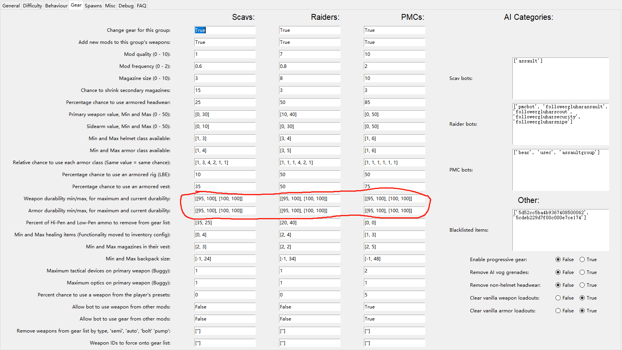This screenshot has width=622, height=350.
Task: Select False for Clear vanilla weapon loadouts
Action: tap(558, 298)
